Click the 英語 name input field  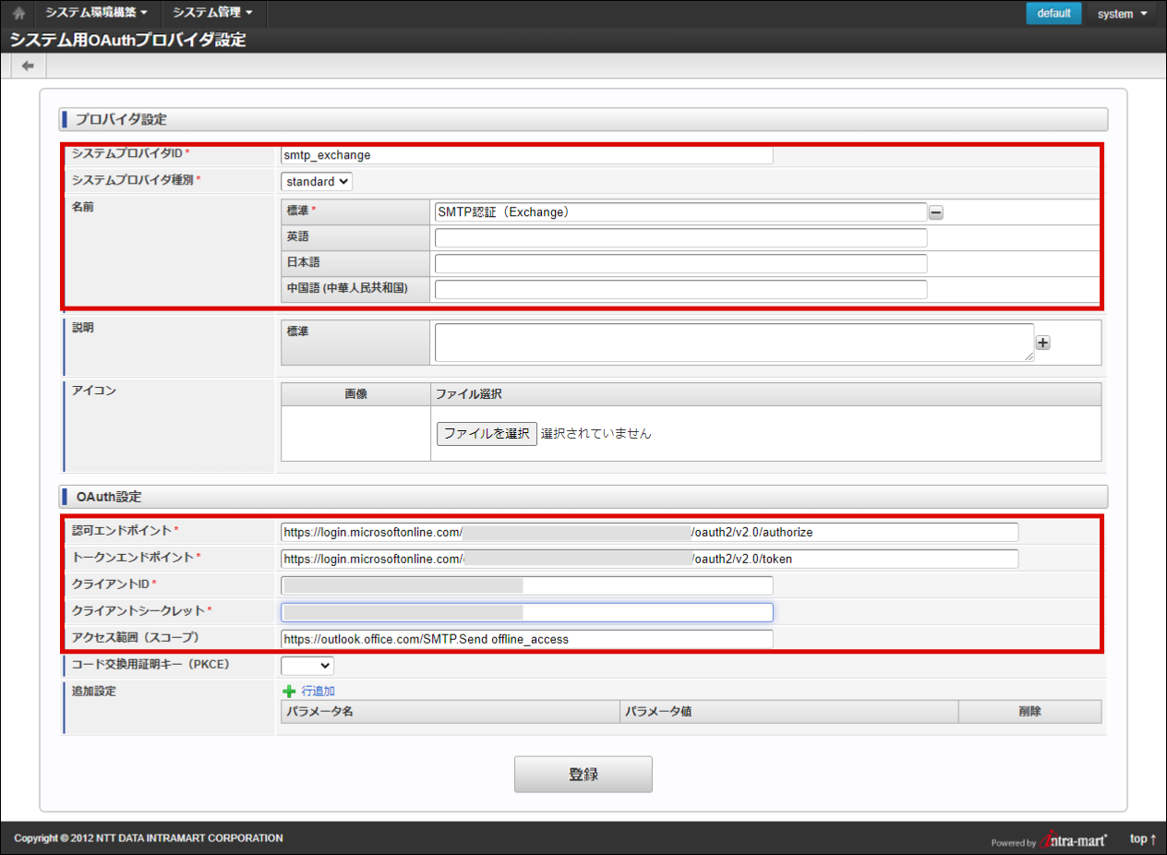point(680,238)
